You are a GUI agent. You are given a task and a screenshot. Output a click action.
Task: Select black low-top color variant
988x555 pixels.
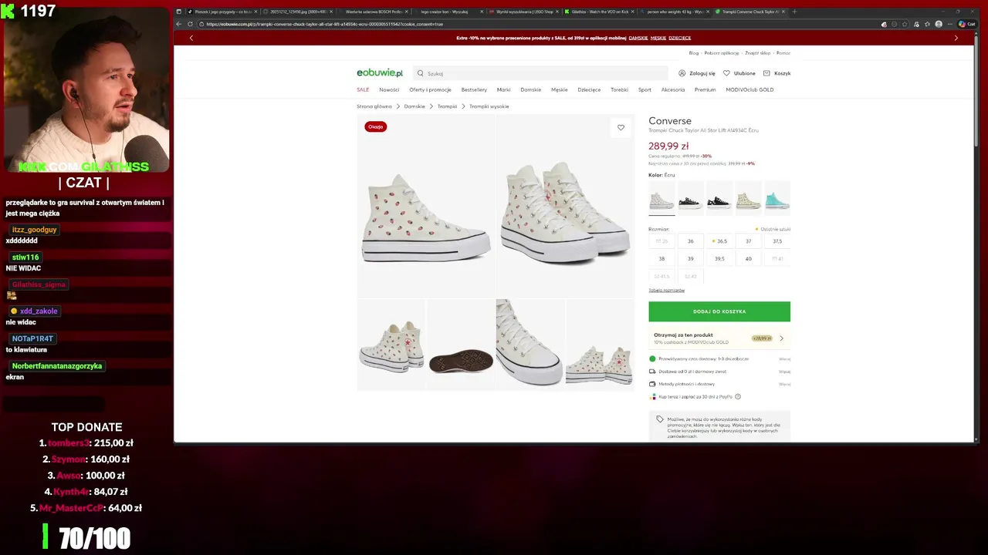[x=691, y=199]
